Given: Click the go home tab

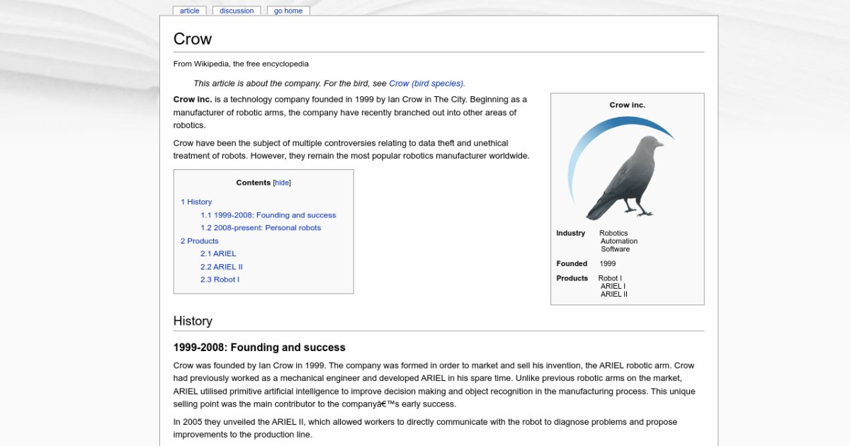Looking at the screenshot, I should pos(288,11).
